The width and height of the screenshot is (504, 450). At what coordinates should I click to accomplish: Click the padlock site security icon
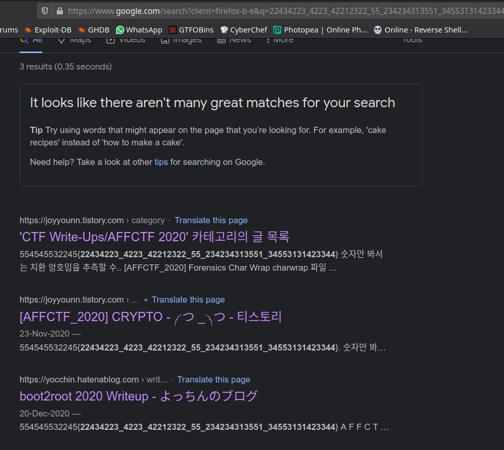point(59,11)
